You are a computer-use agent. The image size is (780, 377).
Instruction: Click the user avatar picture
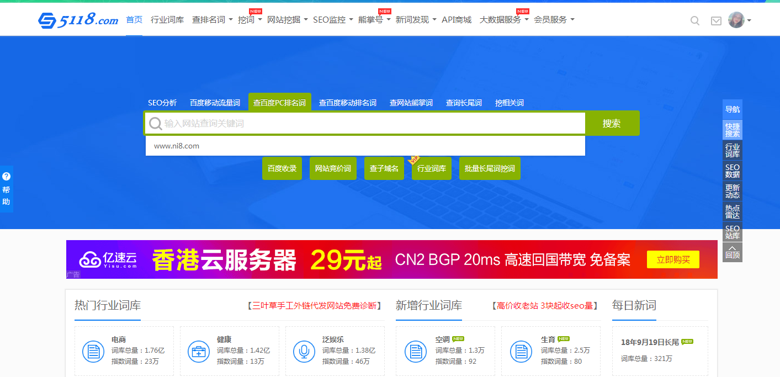click(x=736, y=20)
